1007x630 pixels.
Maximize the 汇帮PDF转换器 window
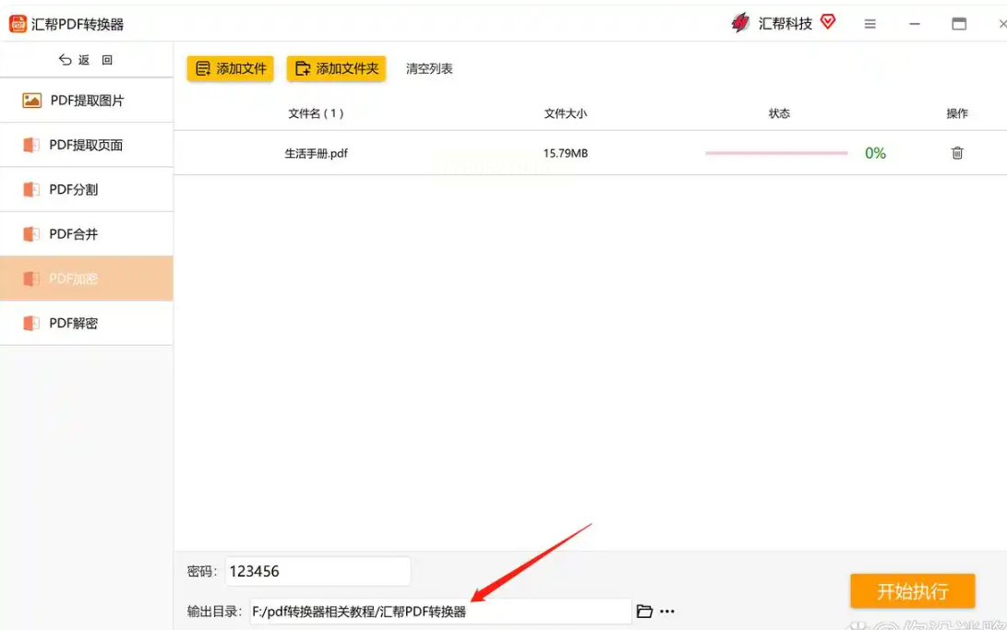click(959, 24)
